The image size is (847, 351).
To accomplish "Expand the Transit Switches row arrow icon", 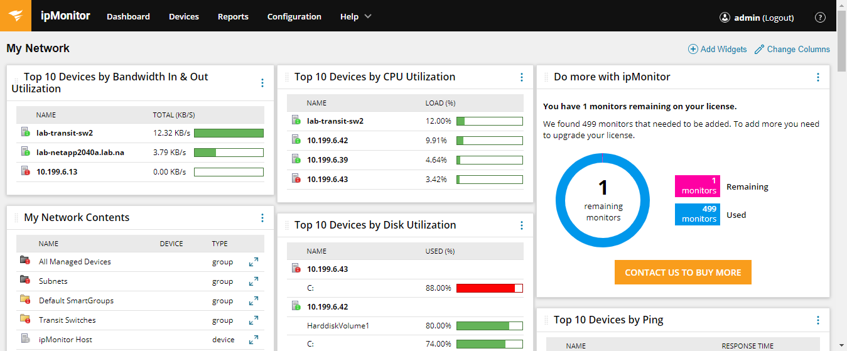I will [x=254, y=320].
